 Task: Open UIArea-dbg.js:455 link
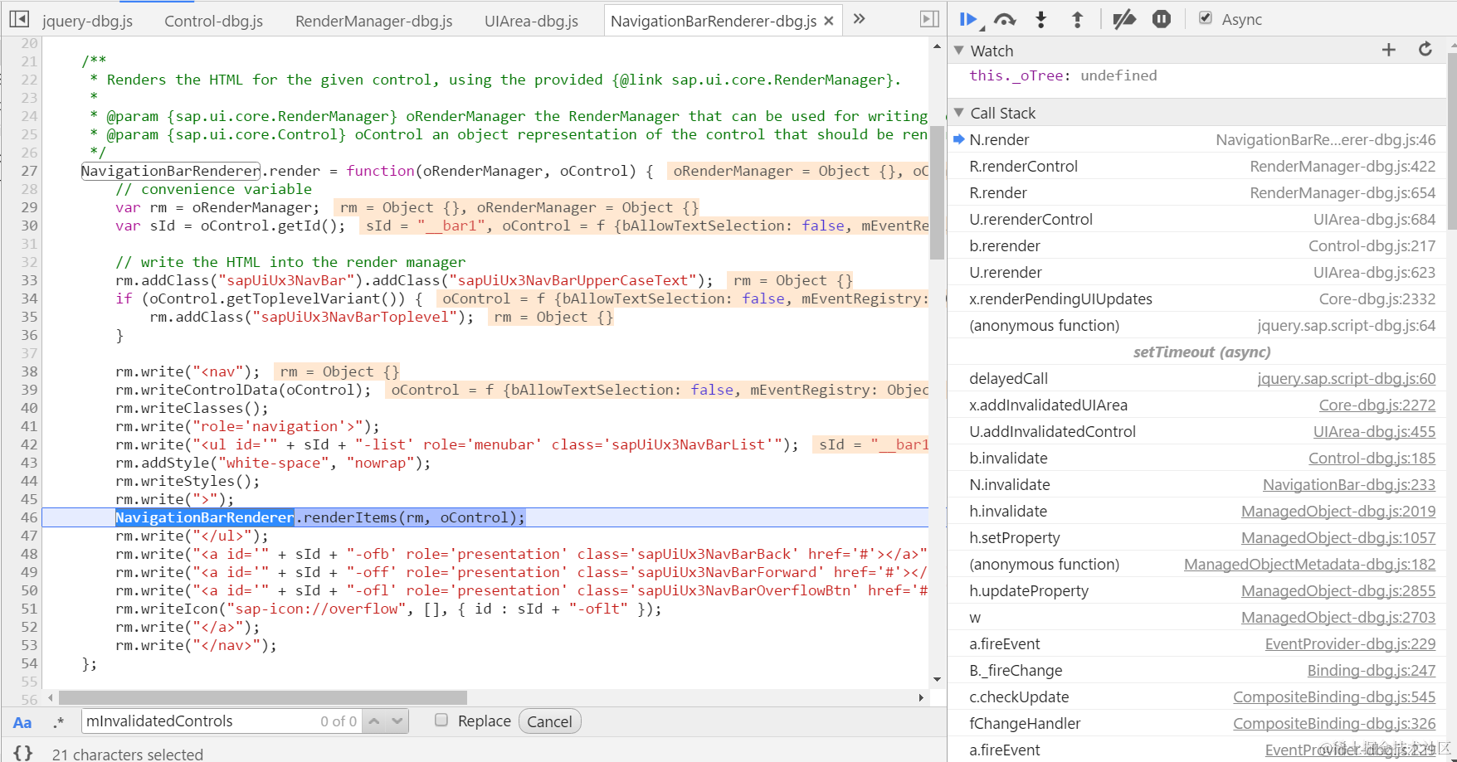pyautogui.click(x=1374, y=432)
